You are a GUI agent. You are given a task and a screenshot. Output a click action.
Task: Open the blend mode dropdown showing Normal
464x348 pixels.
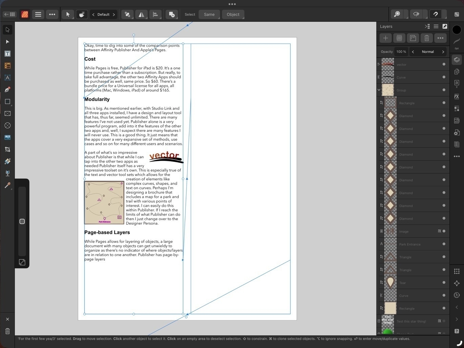428,52
